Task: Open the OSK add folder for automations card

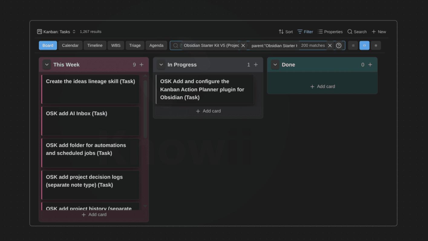Action: 90,153
